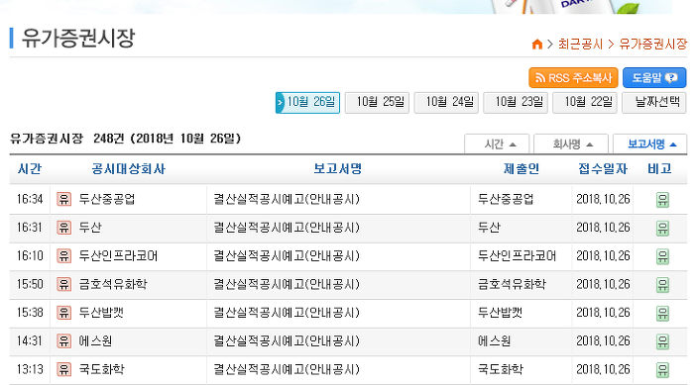Click red 유 market icon for 두산중공업
The width and height of the screenshot is (696, 385).
click(63, 199)
